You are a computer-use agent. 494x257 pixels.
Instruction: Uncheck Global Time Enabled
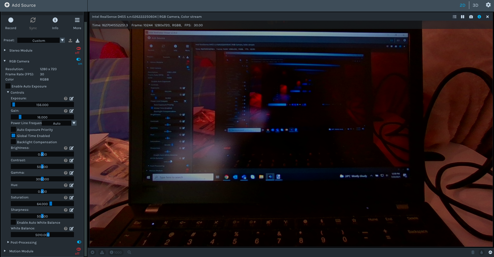click(13, 135)
